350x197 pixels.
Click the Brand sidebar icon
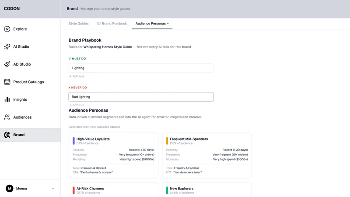tap(7, 135)
